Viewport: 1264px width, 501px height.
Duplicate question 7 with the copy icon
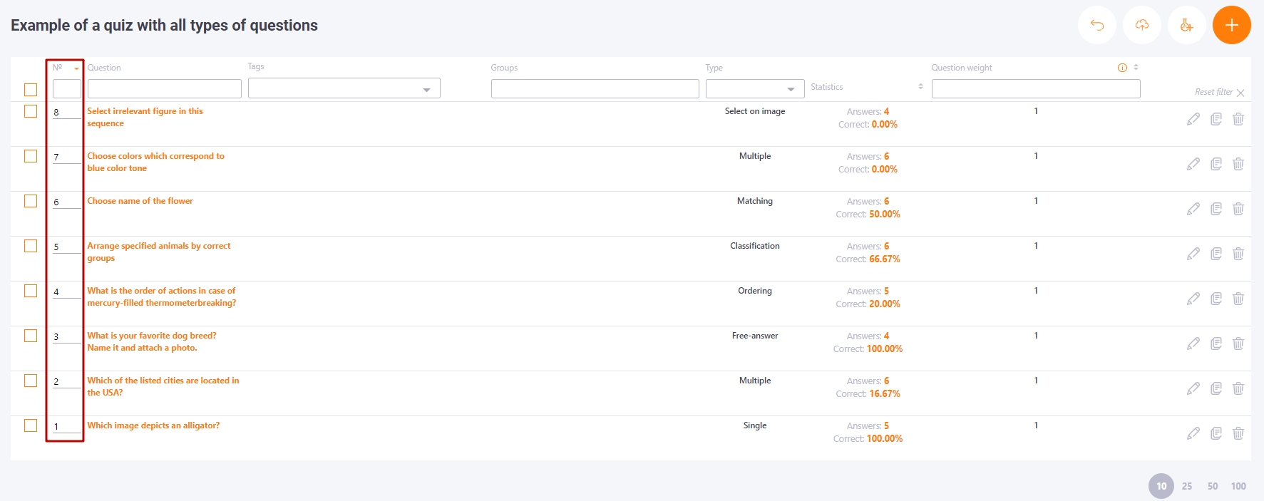1216,164
